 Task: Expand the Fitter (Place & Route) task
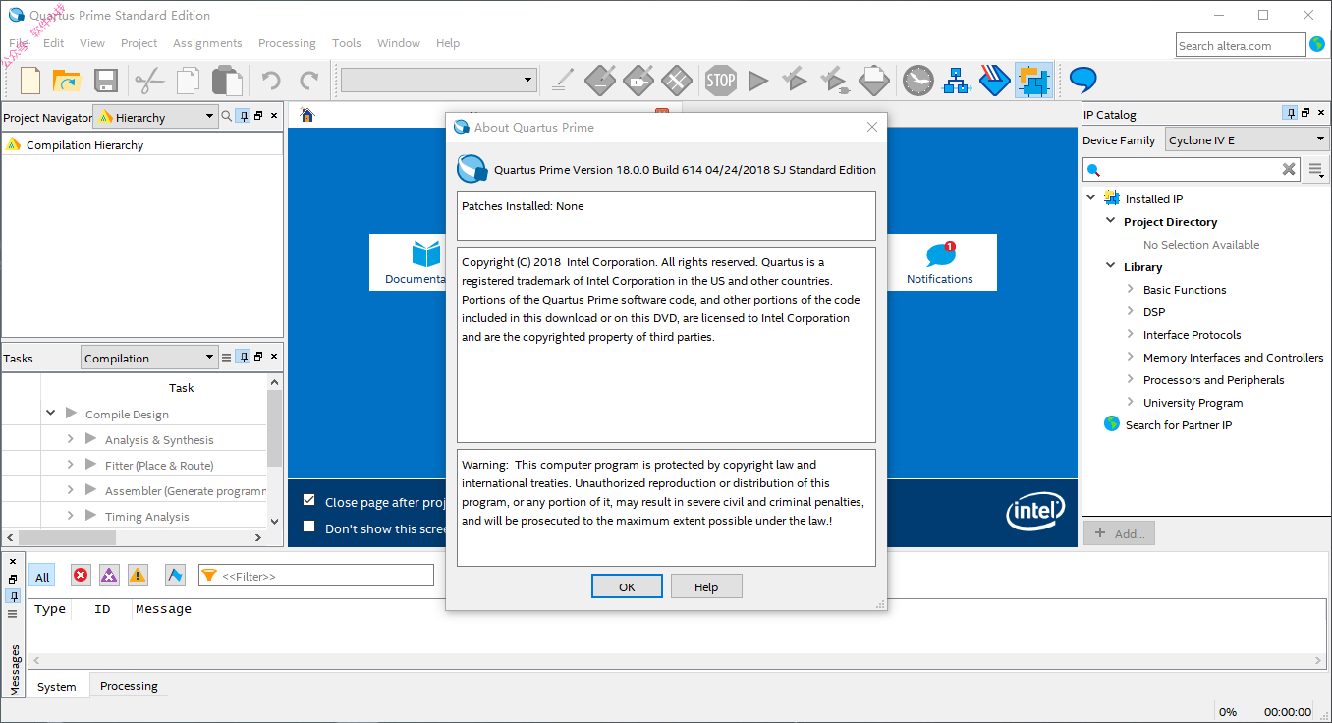(71, 465)
